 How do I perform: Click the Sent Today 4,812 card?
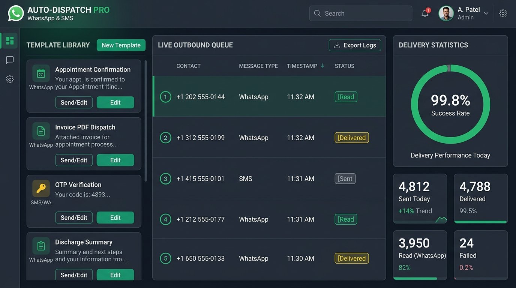tap(420, 198)
